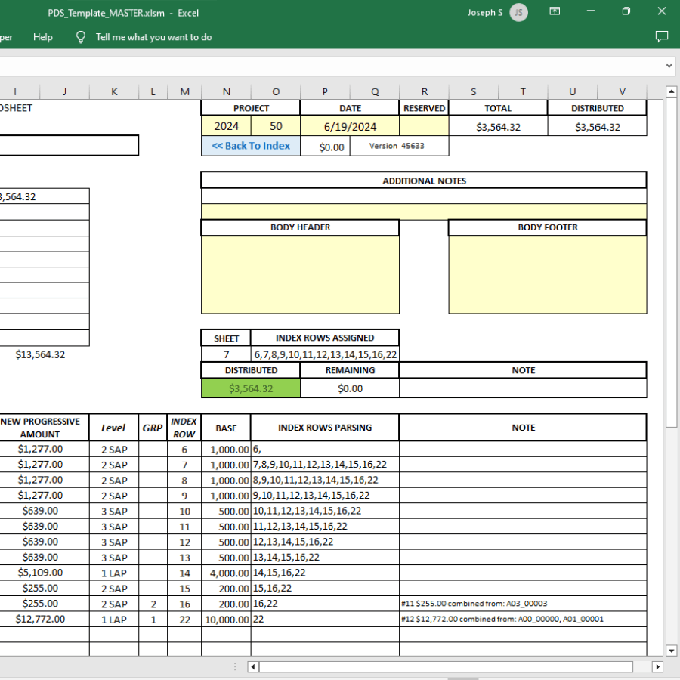
Task: Select the $5,109.00 progressive amount cell
Action: click(40, 573)
